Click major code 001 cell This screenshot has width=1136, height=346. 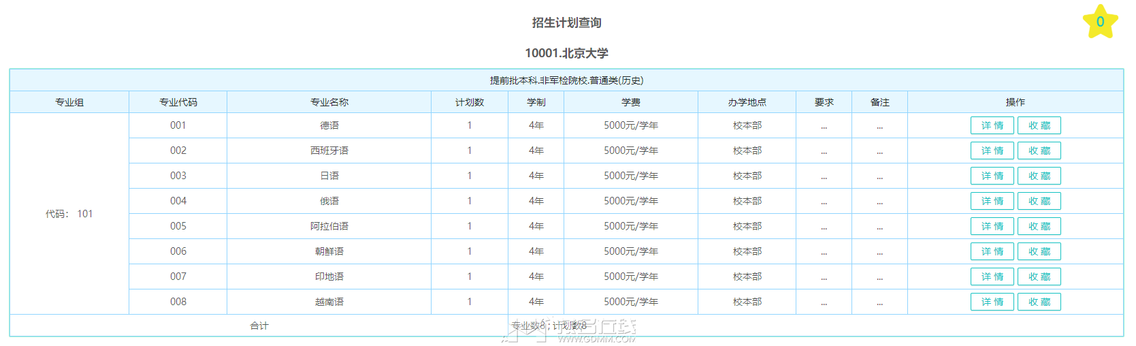click(178, 125)
